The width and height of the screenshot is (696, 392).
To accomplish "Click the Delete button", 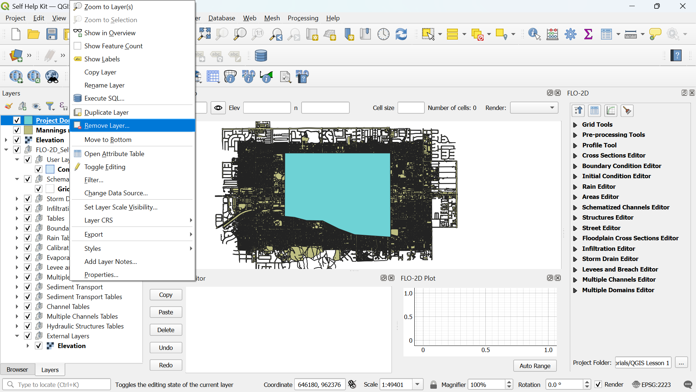I will (x=166, y=330).
